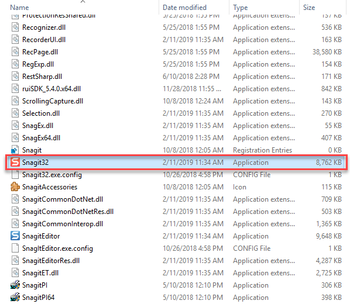Sort files by the Name column header
This screenshot has width=350, height=304.
(x=19, y=8)
